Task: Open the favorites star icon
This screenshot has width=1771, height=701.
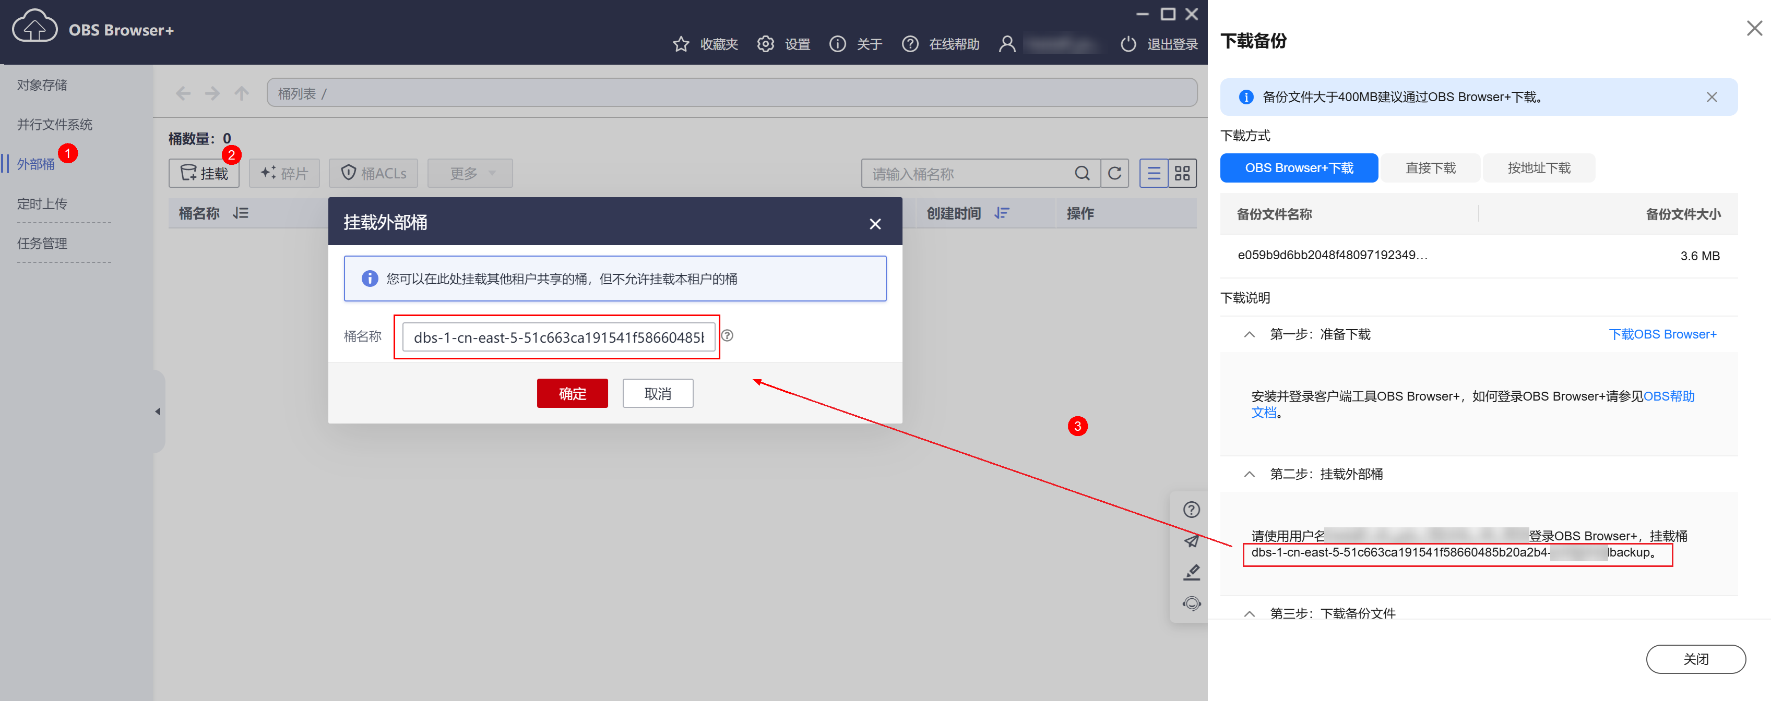Action: point(681,44)
